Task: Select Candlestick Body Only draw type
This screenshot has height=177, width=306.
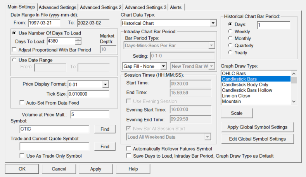Action: [256, 84]
